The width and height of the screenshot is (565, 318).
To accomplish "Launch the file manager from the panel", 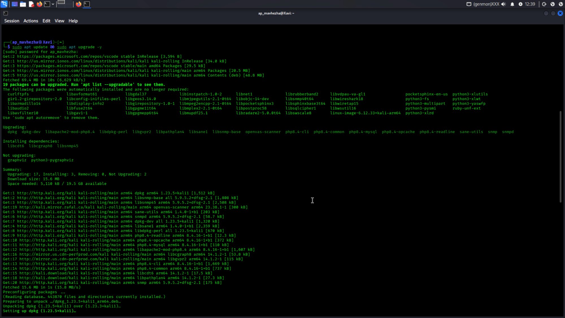I will point(23,4).
